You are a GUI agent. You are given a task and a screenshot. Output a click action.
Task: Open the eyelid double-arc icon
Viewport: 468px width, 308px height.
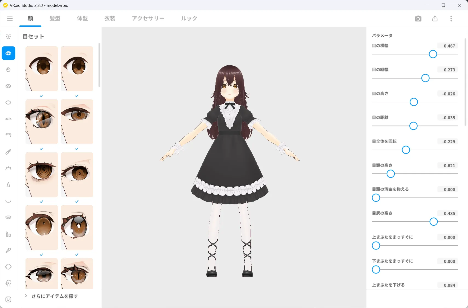pos(8,135)
